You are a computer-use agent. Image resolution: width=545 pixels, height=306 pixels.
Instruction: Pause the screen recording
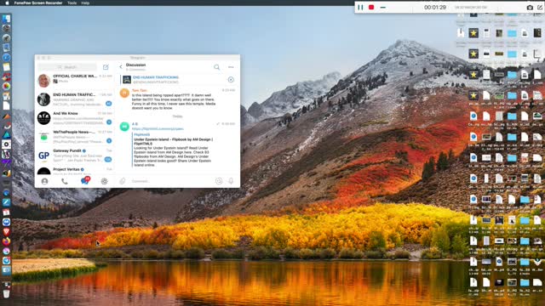click(x=360, y=8)
